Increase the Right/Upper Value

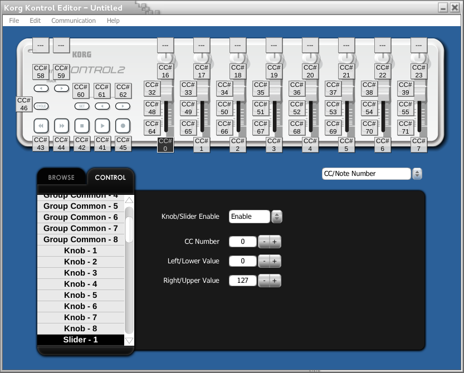(x=275, y=281)
